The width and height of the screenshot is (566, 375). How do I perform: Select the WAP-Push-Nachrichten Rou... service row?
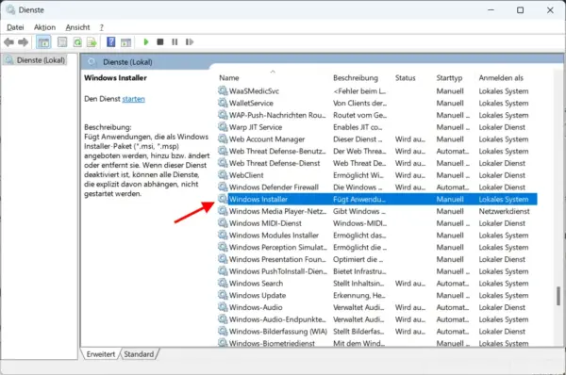[x=377, y=115]
